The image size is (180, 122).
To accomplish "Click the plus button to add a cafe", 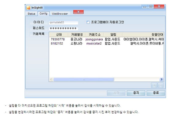I will pos(154,85).
